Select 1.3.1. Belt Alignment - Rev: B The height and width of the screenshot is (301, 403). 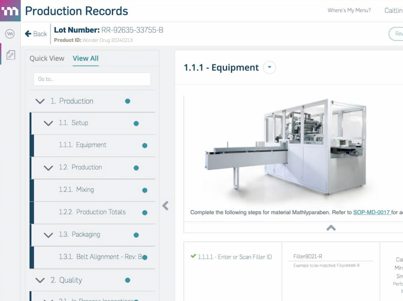pyautogui.click(x=93, y=257)
